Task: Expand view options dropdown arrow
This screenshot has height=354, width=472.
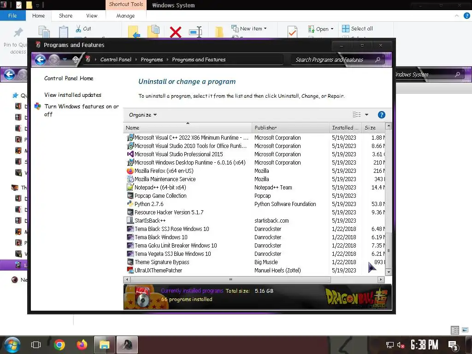Action: [x=366, y=115]
